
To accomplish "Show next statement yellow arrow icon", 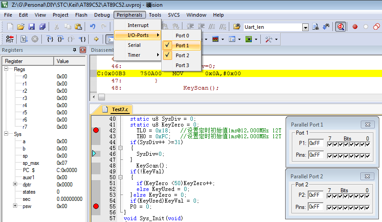I will 96,39.
